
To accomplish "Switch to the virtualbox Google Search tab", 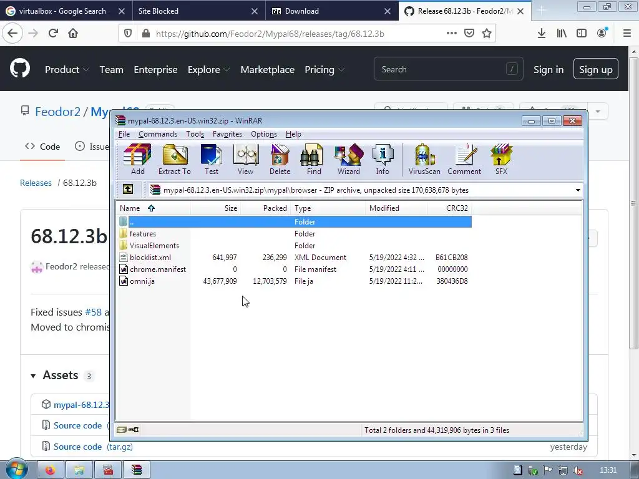I will click(x=62, y=11).
